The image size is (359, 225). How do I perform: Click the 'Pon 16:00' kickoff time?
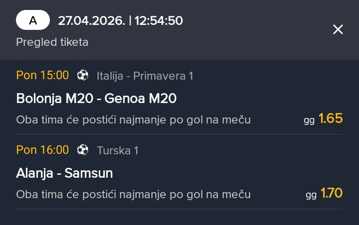[x=42, y=150]
